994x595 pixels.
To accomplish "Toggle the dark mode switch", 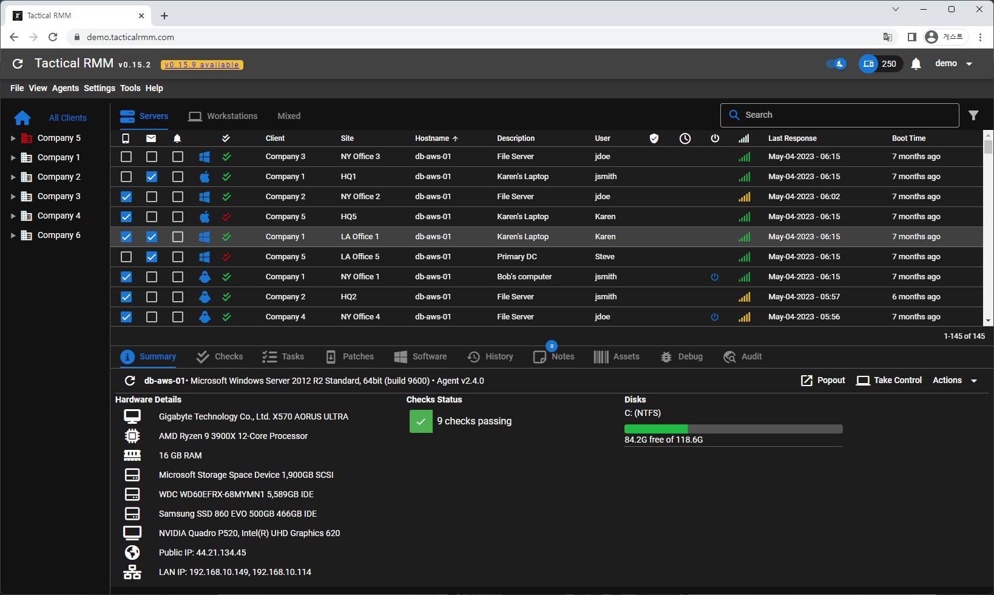I will (836, 64).
